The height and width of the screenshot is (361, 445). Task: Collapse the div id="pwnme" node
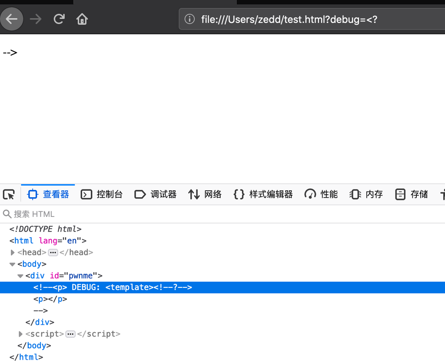tap(20, 276)
